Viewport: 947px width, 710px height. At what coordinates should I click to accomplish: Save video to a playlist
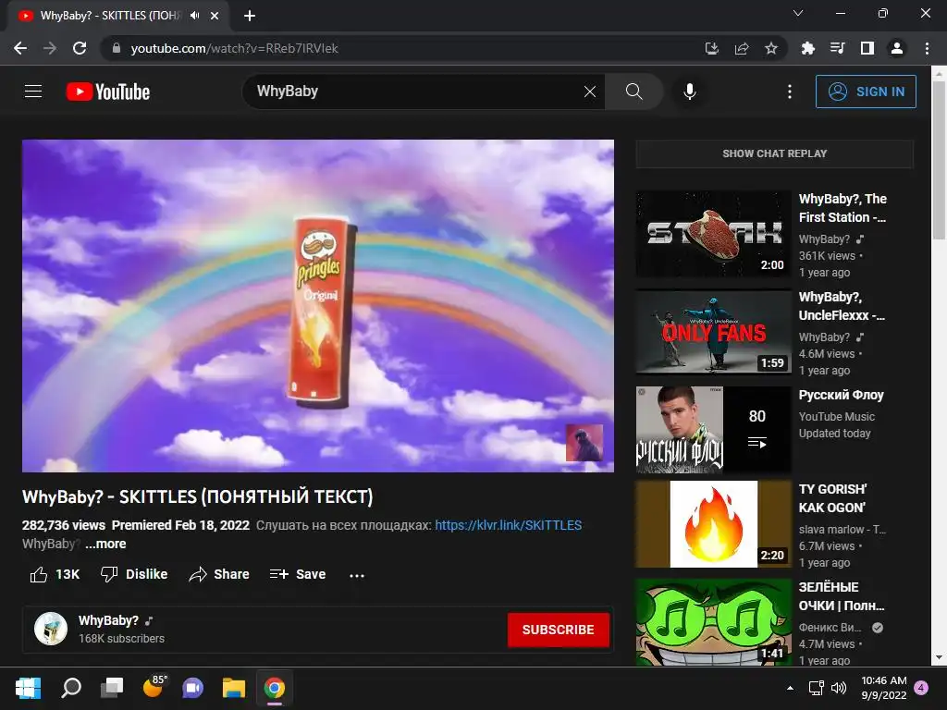(297, 574)
